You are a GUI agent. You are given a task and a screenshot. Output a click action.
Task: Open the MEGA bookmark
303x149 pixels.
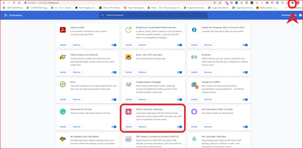152,8
